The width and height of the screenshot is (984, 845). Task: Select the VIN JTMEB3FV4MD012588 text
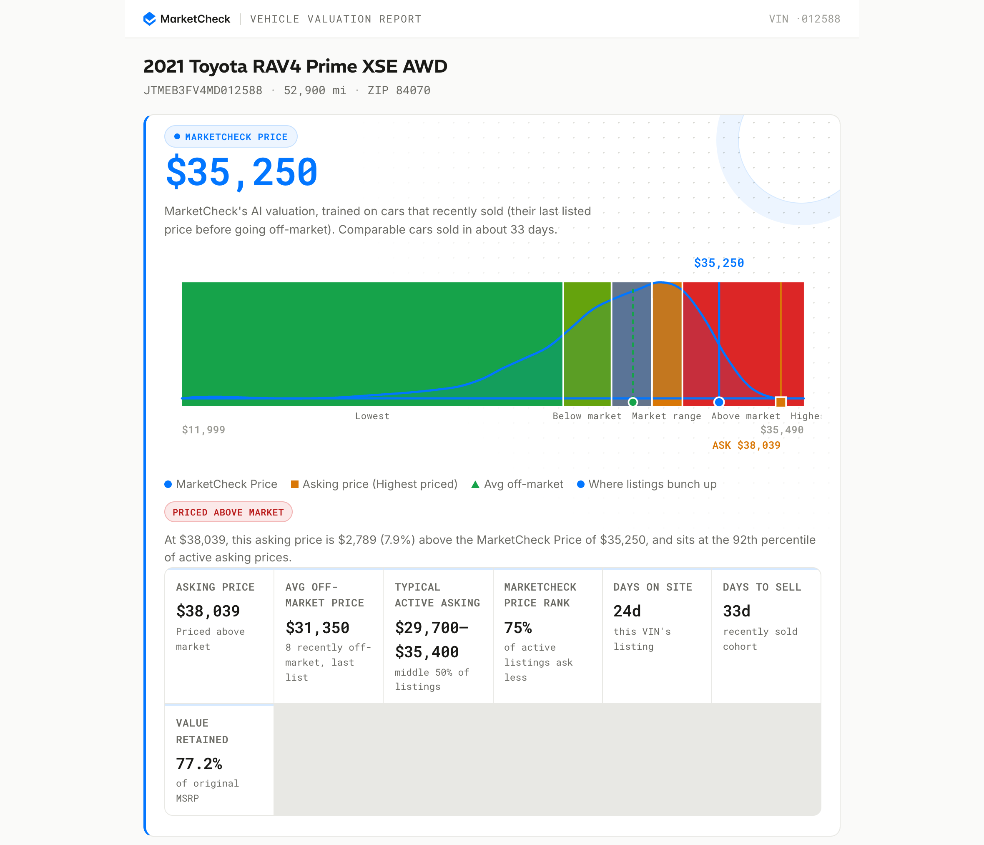coord(203,90)
